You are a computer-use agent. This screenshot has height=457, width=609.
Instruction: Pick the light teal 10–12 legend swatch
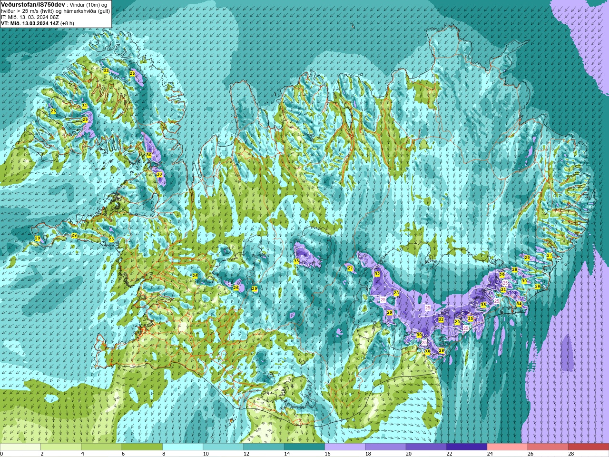pyautogui.click(x=223, y=447)
